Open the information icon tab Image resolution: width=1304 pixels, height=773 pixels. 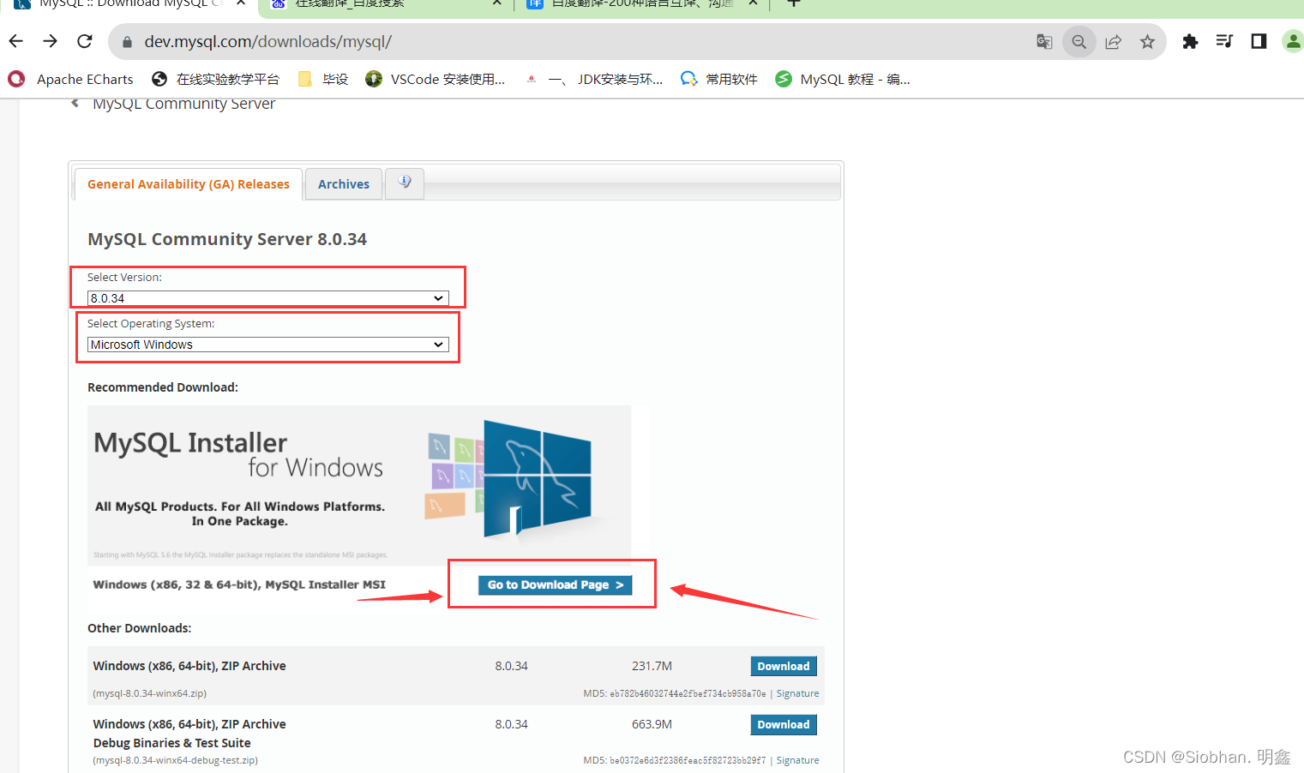coord(405,183)
